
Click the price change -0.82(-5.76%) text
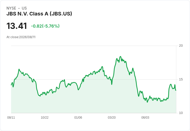coord(45,26)
